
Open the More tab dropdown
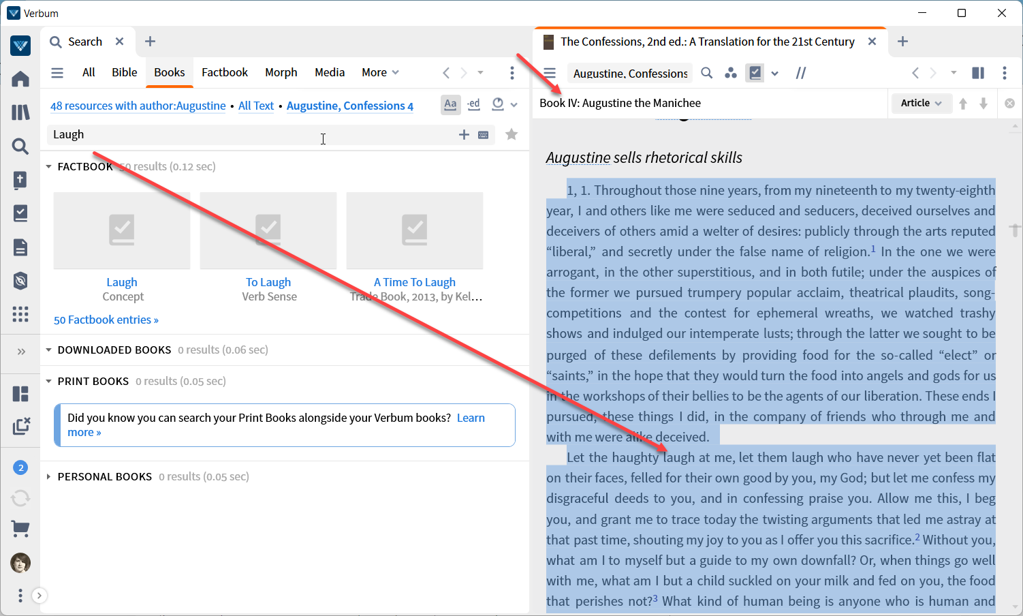tap(380, 72)
